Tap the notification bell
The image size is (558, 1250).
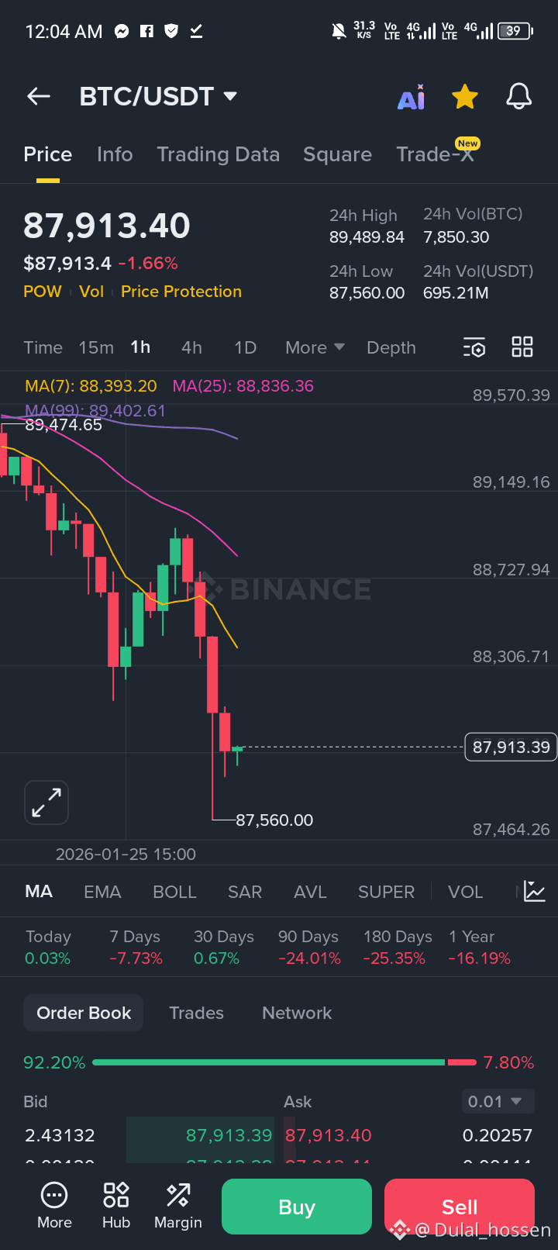(518, 96)
